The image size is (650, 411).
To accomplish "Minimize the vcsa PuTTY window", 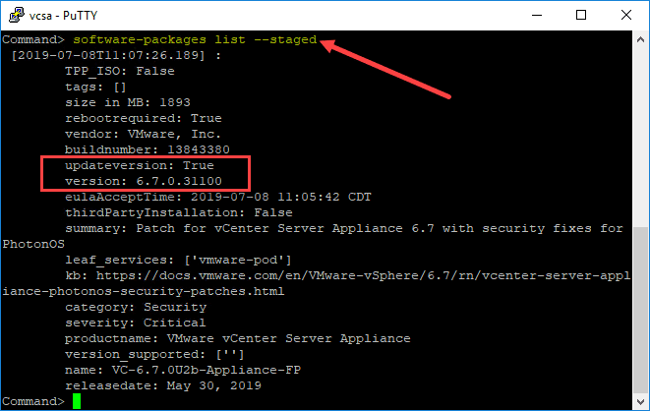I will [537, 15].
